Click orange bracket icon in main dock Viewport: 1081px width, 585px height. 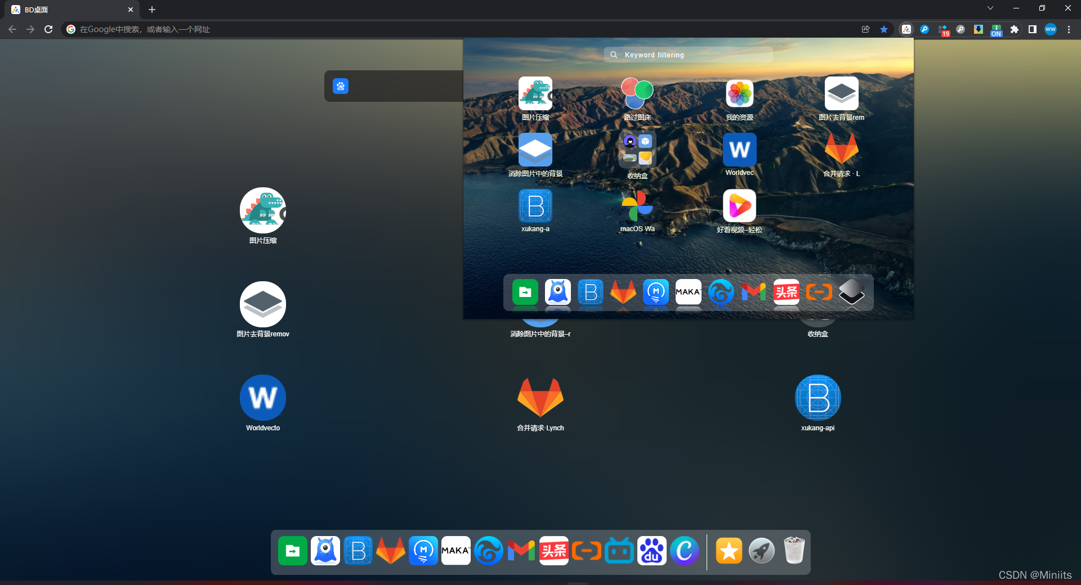[x=587, y=551]
